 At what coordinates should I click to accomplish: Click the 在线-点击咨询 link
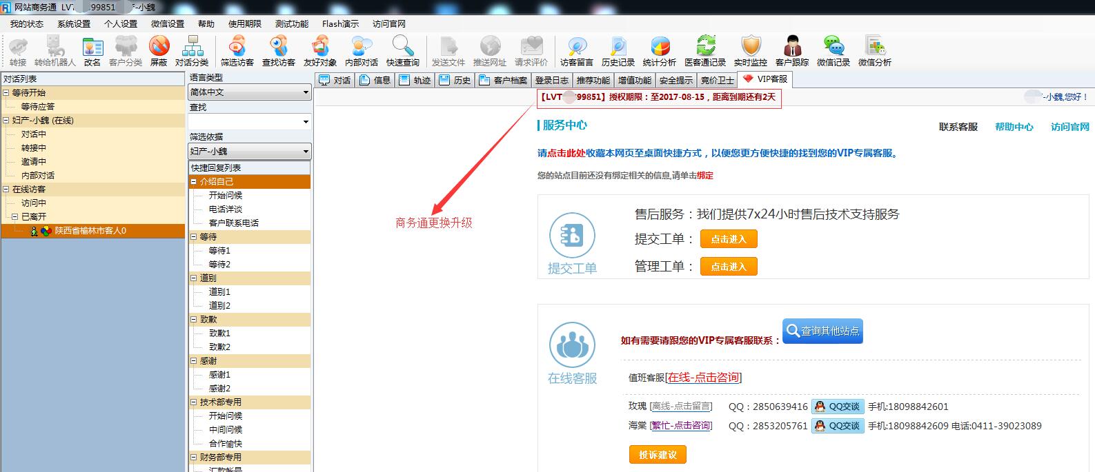coord(703,378)
